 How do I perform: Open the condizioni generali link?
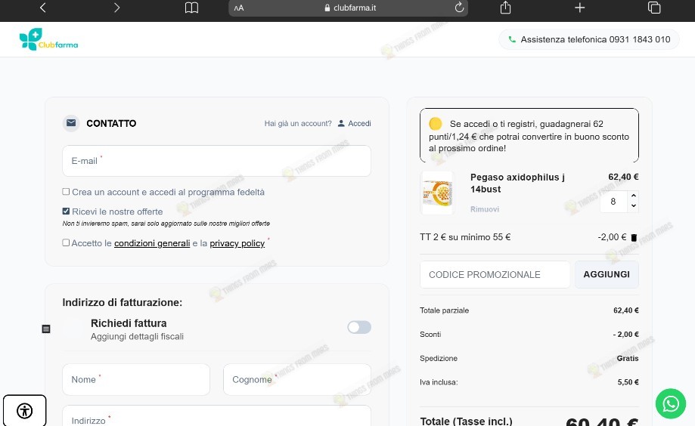(x=152, y=243)
